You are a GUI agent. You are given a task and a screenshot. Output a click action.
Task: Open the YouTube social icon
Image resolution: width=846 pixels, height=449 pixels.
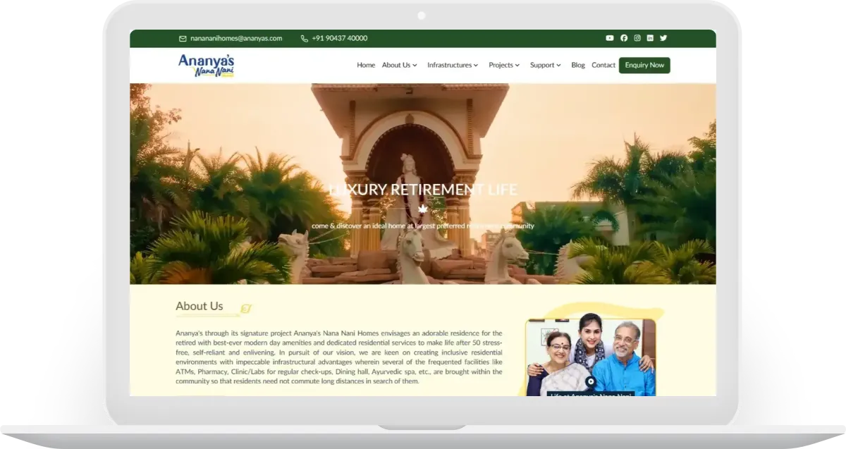[x=610, y=38]
